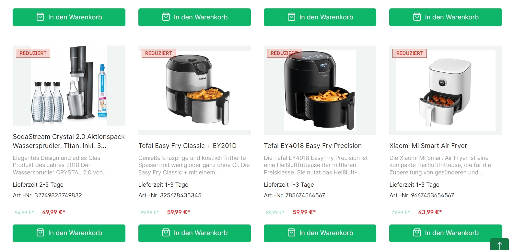
Task: Open Tefal EY4018 Easy Fry Precision title
Action: tap(313, 146)
